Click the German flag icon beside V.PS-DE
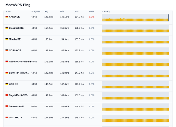Screen dimensions: 176x127 coord(7,84)
